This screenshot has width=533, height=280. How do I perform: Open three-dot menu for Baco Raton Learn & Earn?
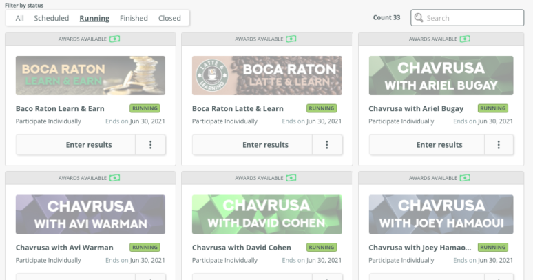[150, 145]
